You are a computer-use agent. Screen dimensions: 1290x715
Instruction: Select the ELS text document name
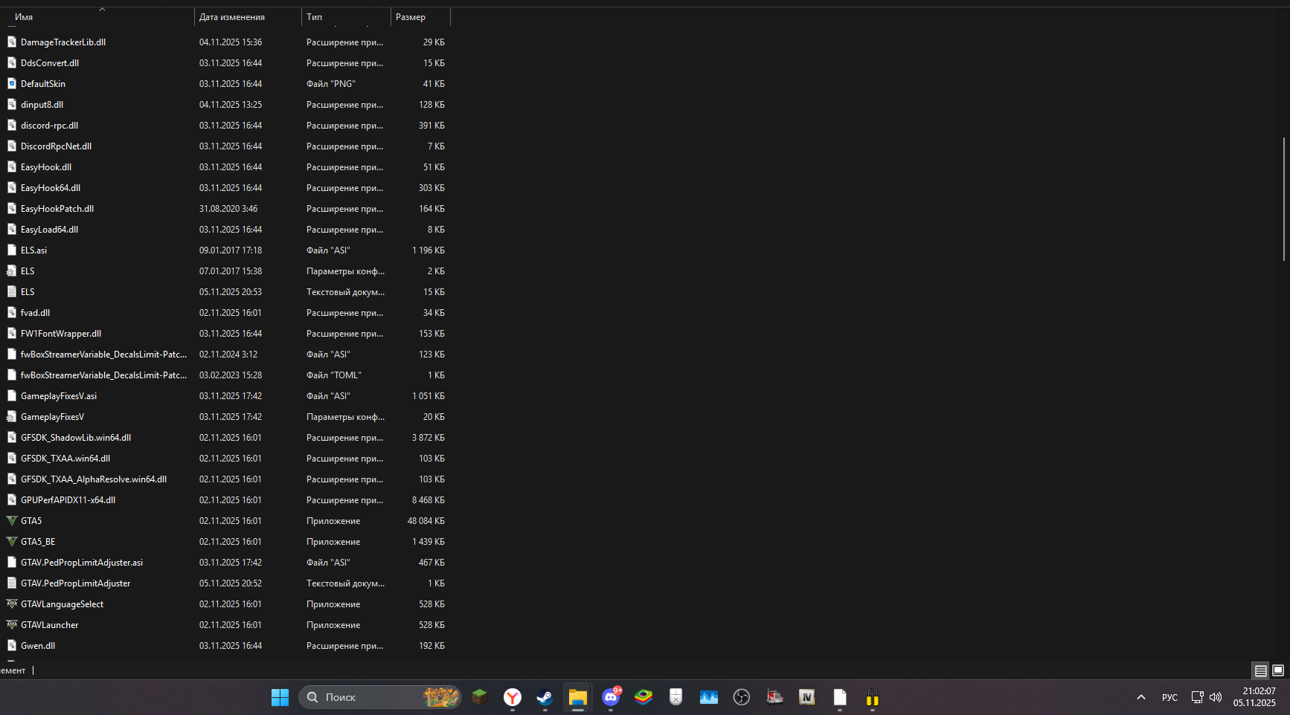click(28, 292)
